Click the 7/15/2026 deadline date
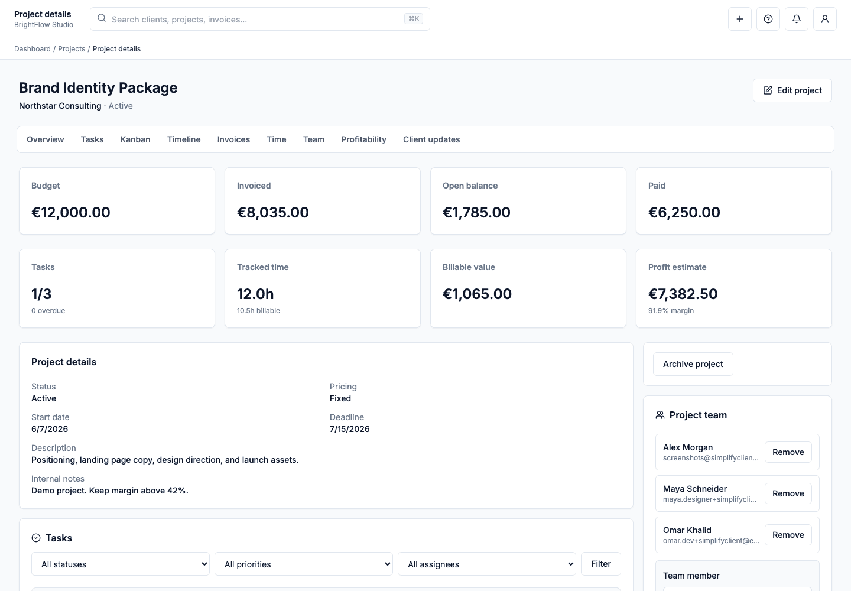The height and width of the screenshot is (591, 851). coord(350,429)
